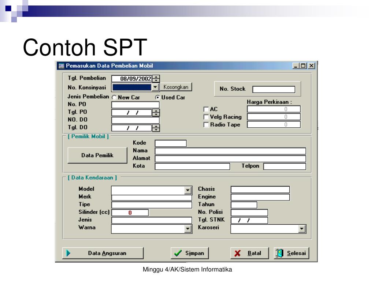Click the Jenis vehicle field
Viewport: 375px width, 281px height.
(x=152, y=220)
